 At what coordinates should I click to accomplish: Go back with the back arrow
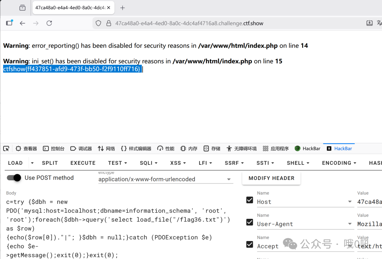pos(22,23)
